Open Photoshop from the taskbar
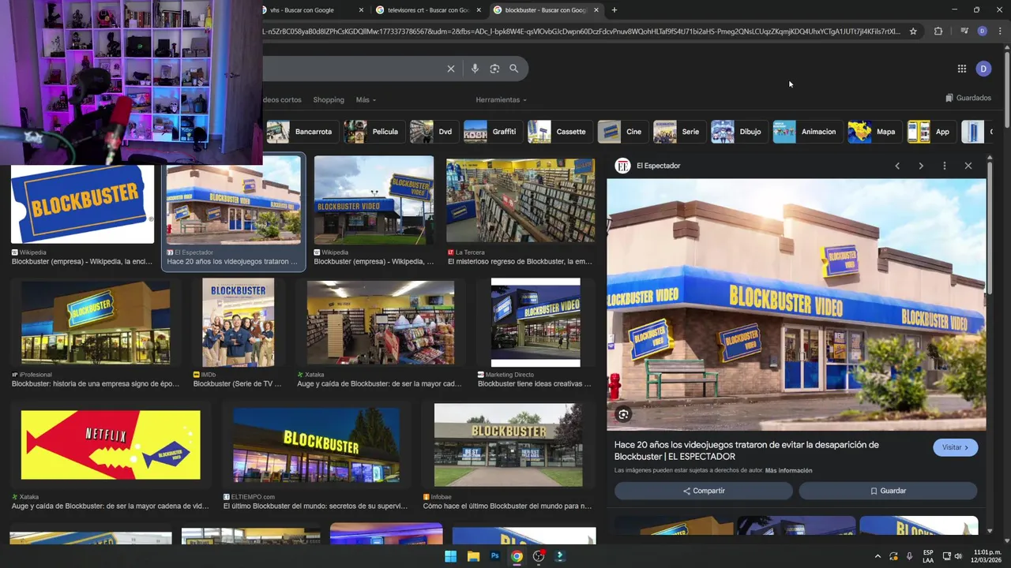Image resolution: width=1011 pixels, height=568 pixels. (495, 556)
